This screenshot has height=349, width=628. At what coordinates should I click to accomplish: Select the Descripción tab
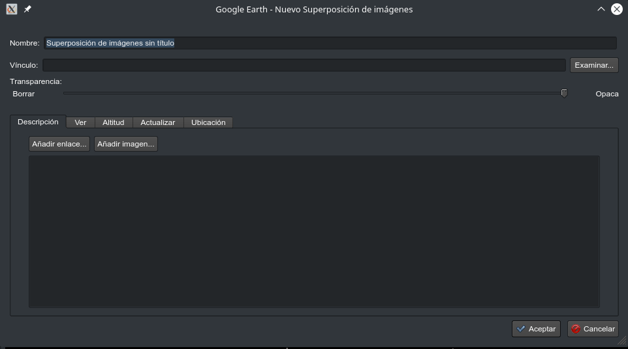pyautogui.click(x=38, y=122)
